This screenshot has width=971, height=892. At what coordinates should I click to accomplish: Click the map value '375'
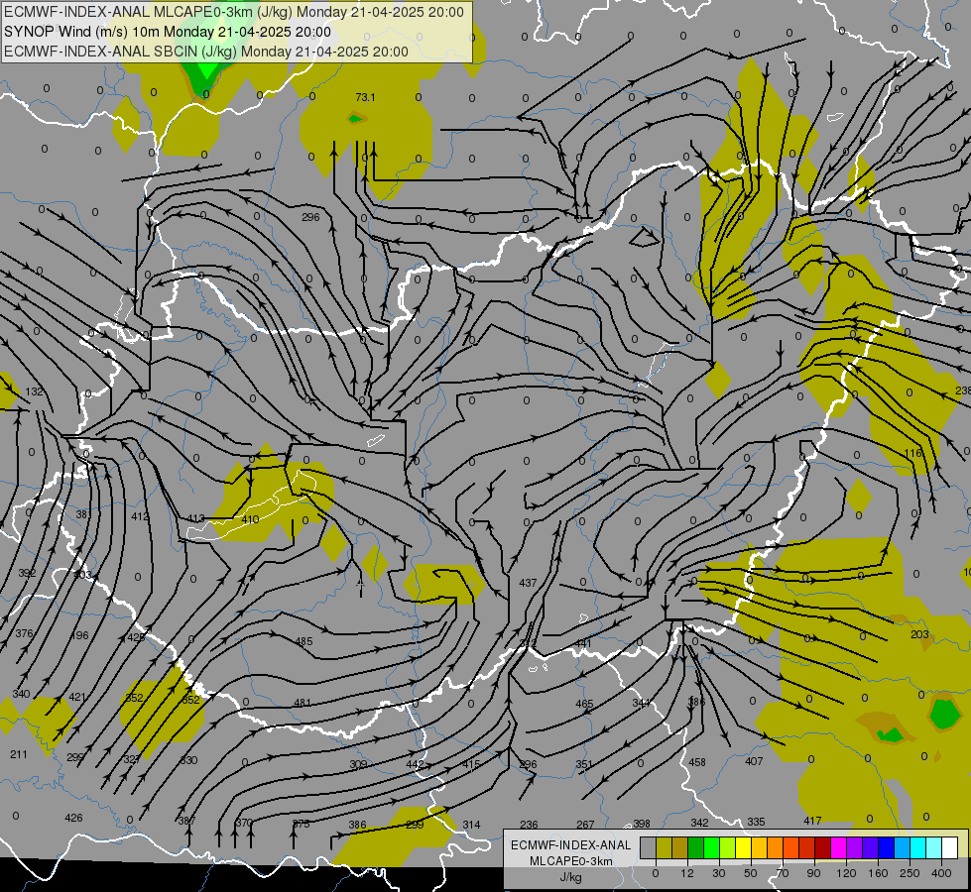click(x=301, y=824)
